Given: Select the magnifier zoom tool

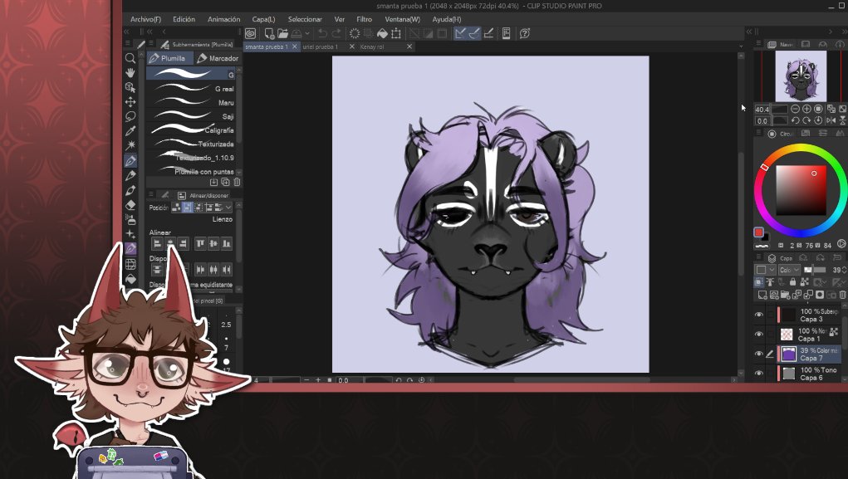Looking at the screenshot, I should coord(130,59).
